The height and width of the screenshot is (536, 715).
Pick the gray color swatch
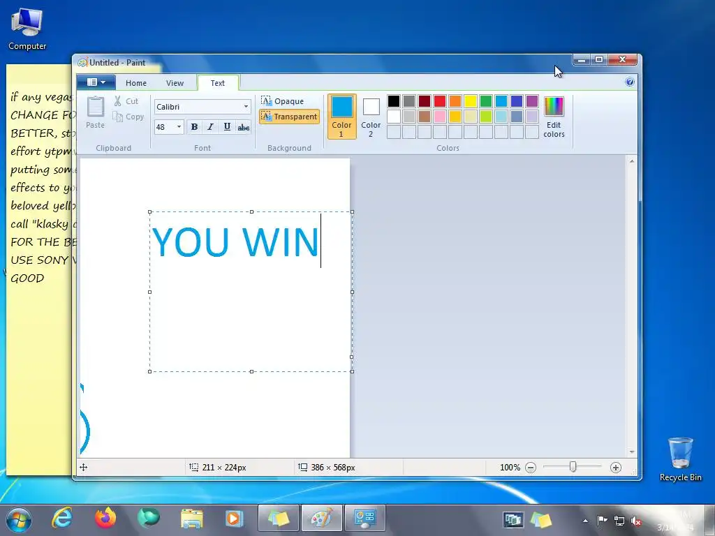[x=409, y=100]
